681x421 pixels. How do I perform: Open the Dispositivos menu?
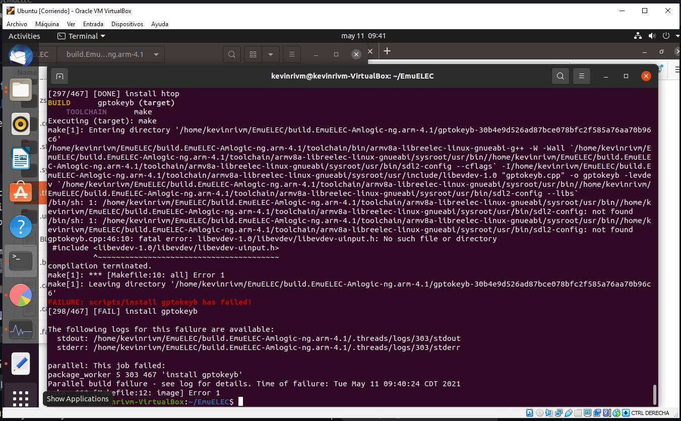click(128, 24)
